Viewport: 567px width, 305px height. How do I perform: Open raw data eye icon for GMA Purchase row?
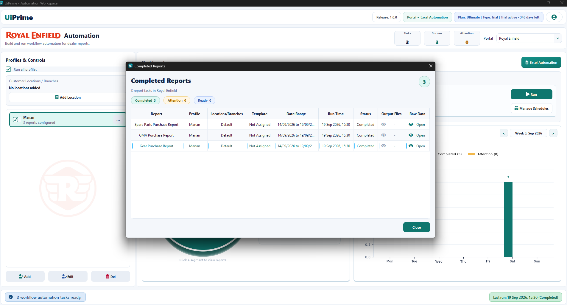click(x=411, y=135)
